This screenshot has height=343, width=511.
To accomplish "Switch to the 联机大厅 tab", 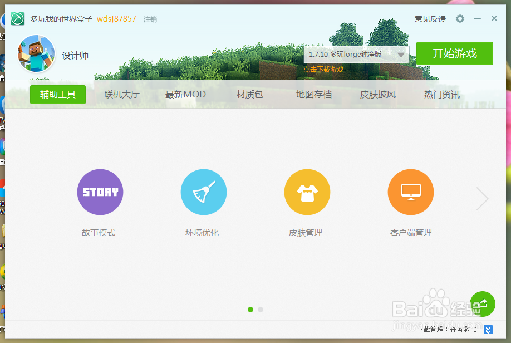I will click(122, 95).
